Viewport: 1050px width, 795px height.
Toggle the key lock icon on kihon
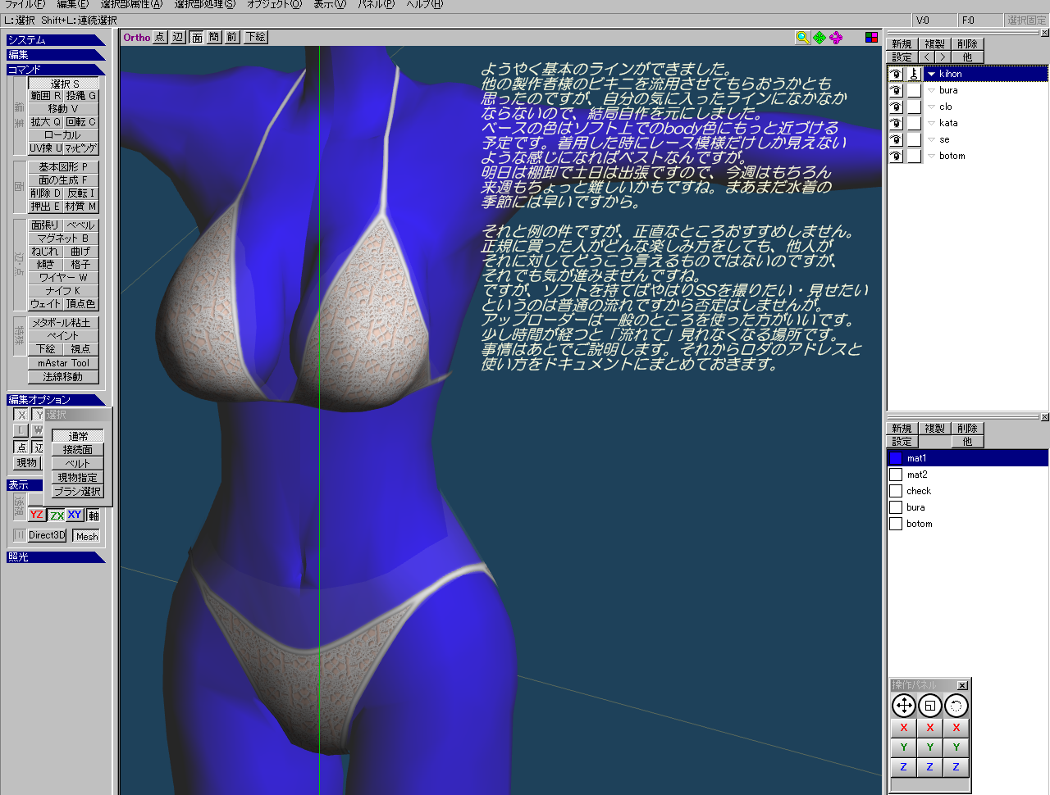(x=914, y=74)
